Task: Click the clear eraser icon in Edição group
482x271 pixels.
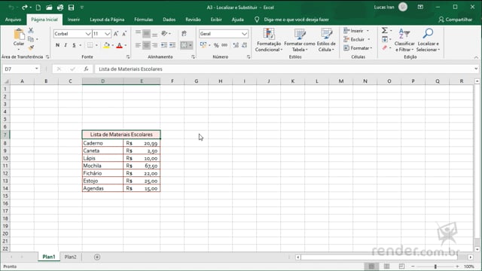Action: [385, 47]
